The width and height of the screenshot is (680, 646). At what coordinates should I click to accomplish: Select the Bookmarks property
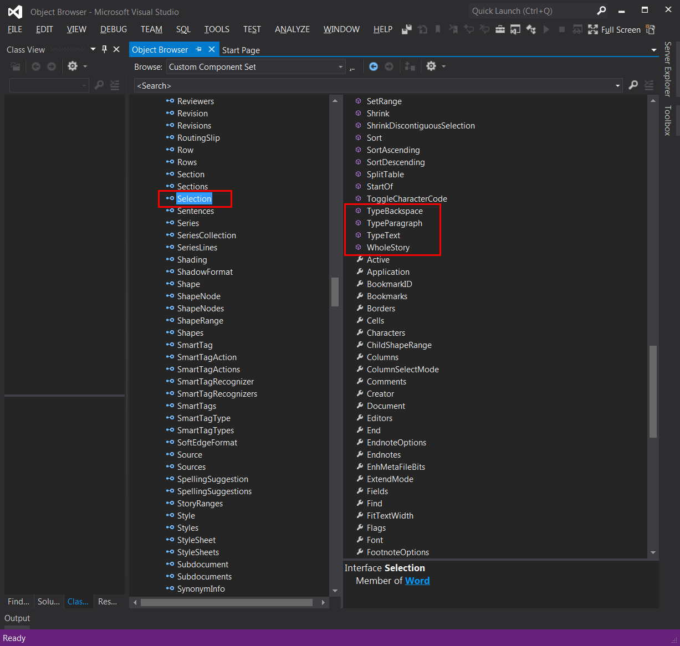pyautogui.click(x=387, y=296)
